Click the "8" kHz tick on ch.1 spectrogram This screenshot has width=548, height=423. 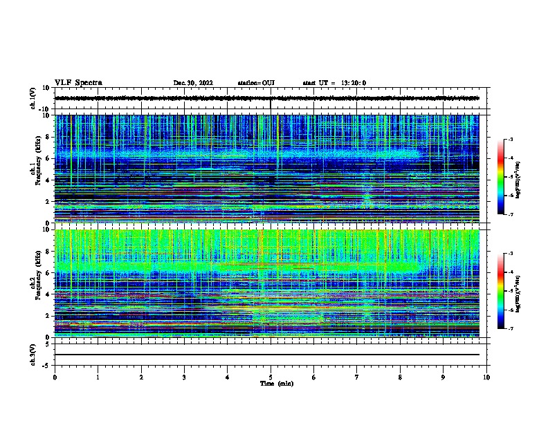click(48, 137)
